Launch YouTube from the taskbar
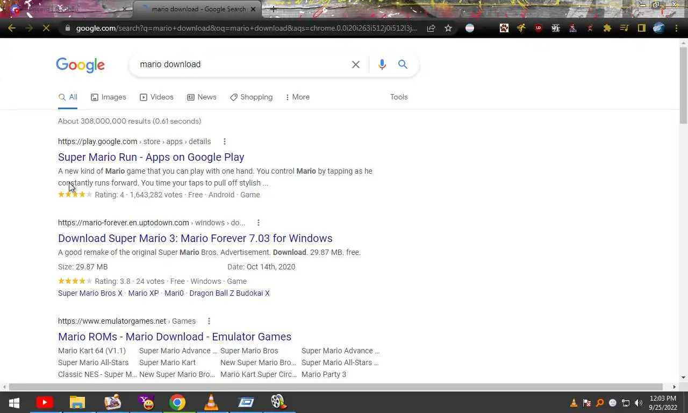Screen dimensions: 688x413 coord(45,402)
